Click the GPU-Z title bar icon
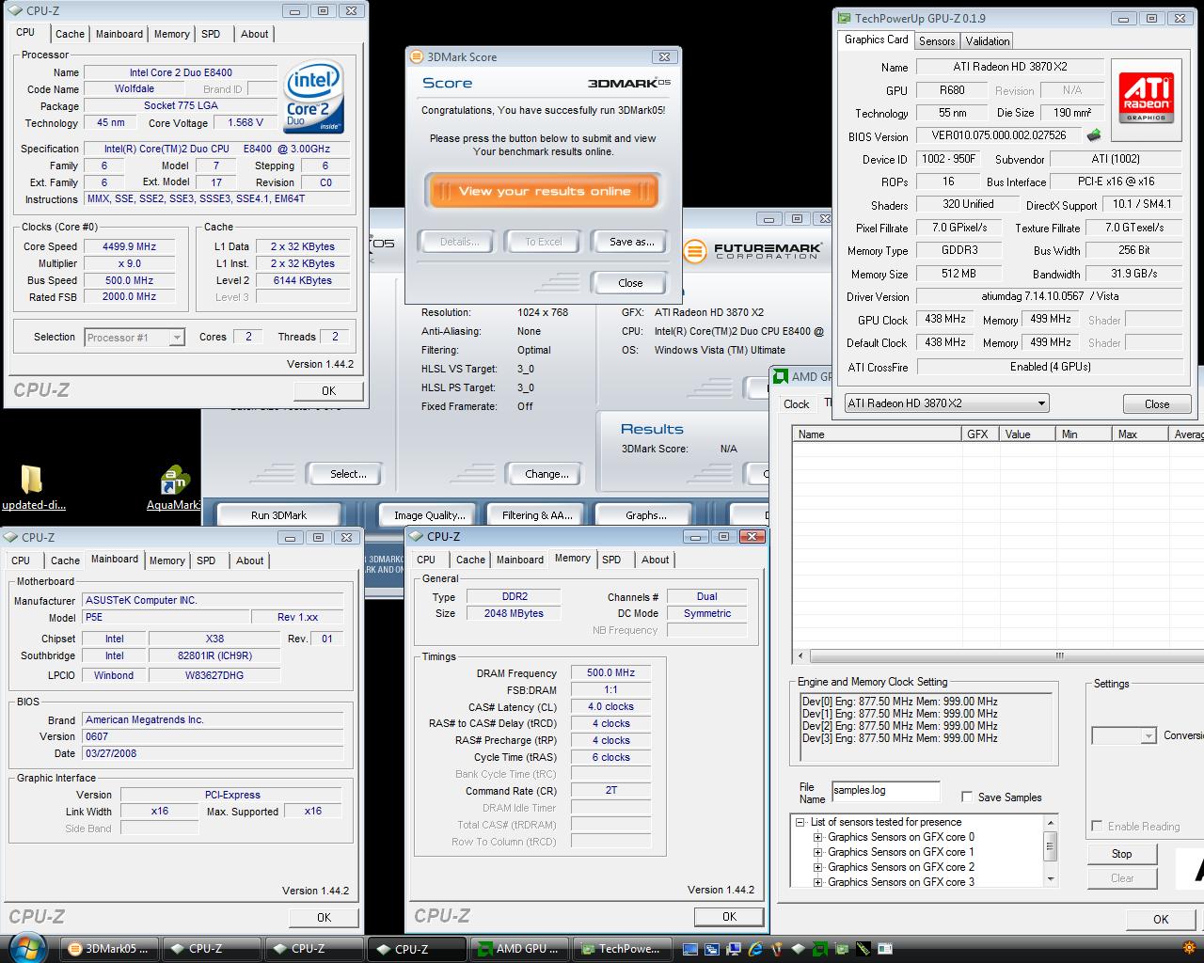 (x=844, y=18)
